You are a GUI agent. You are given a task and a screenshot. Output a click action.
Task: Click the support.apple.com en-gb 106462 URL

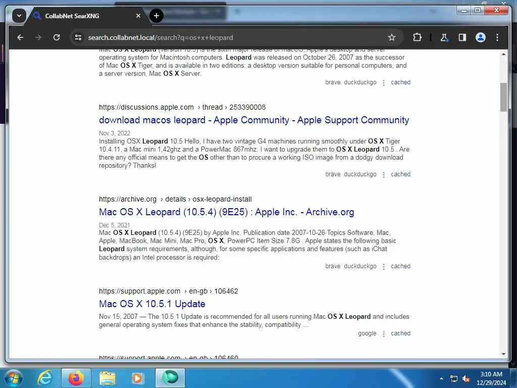pyautogui.click(x=168, y=292)
